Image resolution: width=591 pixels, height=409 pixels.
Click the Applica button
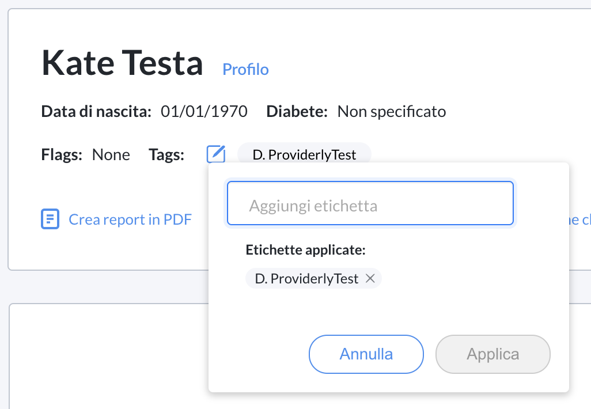coord(493,354)
